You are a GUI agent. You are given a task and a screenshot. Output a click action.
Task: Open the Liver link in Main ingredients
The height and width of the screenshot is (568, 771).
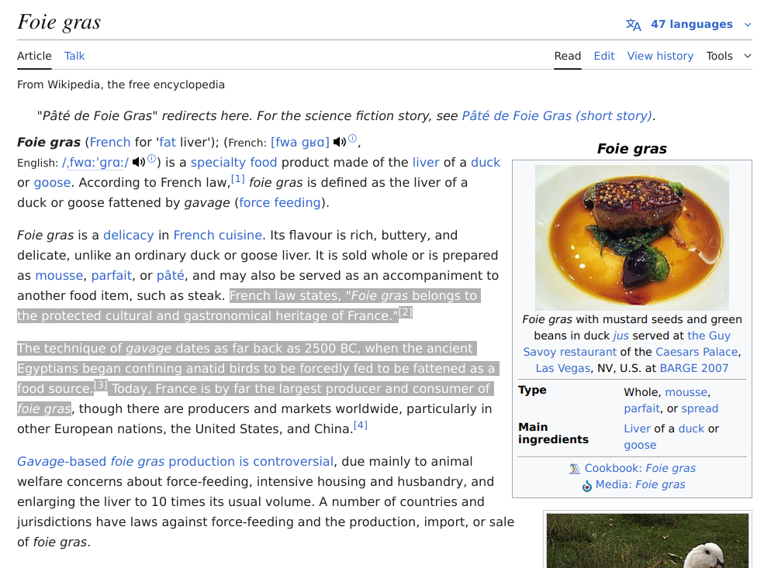pos(638,429)
